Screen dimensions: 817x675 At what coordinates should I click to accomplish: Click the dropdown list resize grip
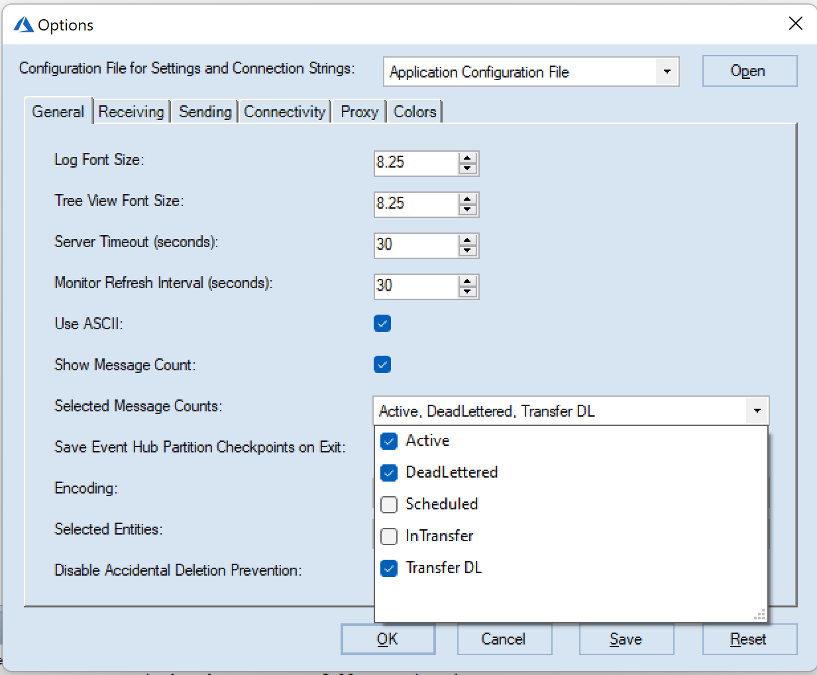[x=760, y=615]
